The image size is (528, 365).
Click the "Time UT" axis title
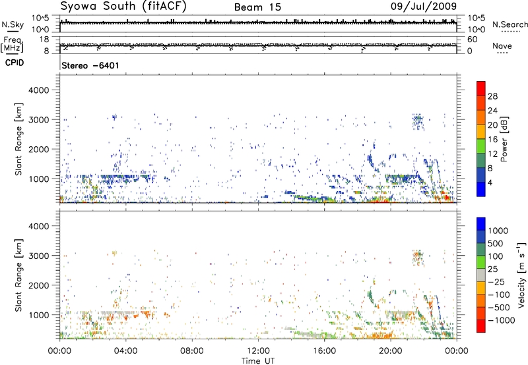258,360
